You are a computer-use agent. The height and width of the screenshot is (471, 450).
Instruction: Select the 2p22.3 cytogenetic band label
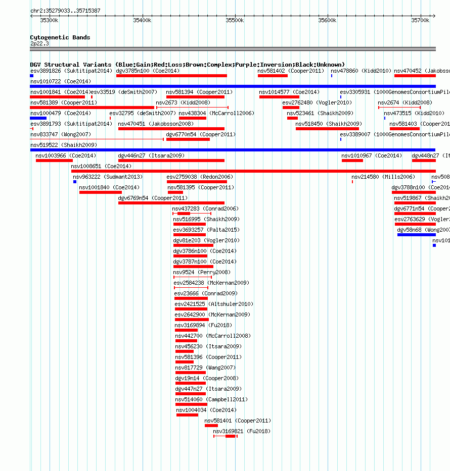click(40, 43)
